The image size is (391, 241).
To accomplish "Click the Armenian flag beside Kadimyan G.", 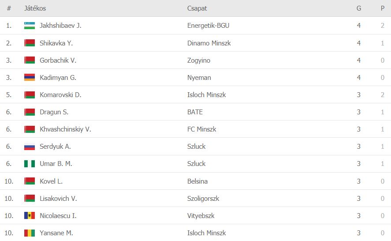I will [30, 77].
